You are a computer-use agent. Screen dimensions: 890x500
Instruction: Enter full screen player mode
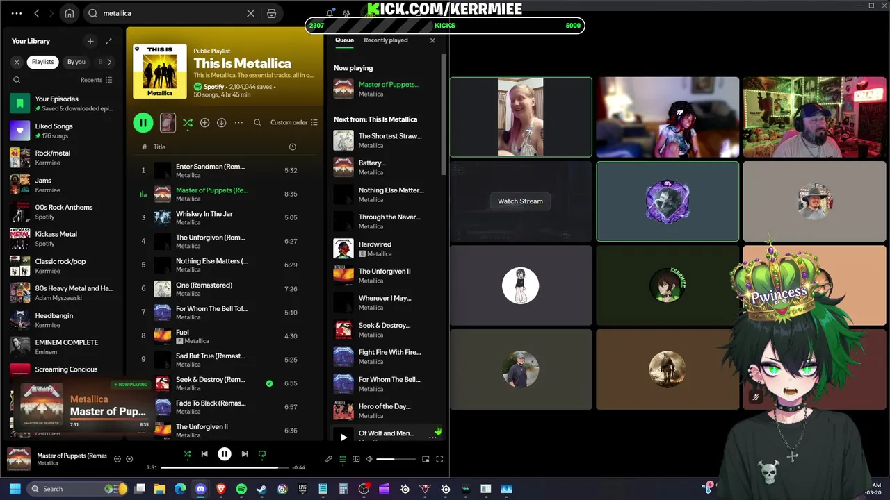tap(439, 459)
